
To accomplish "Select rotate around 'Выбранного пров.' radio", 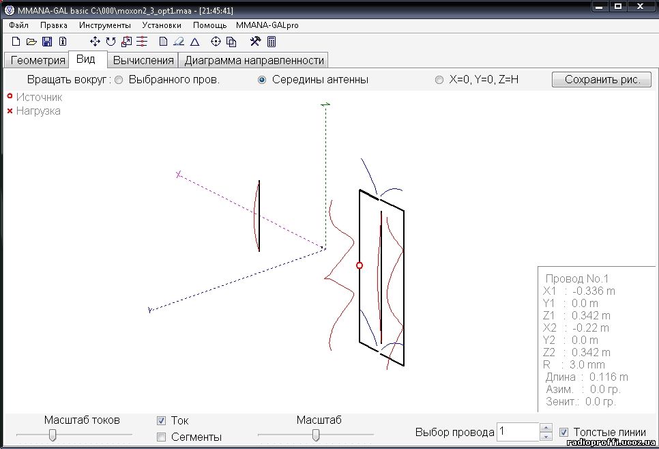I will [x=119, y=80].
